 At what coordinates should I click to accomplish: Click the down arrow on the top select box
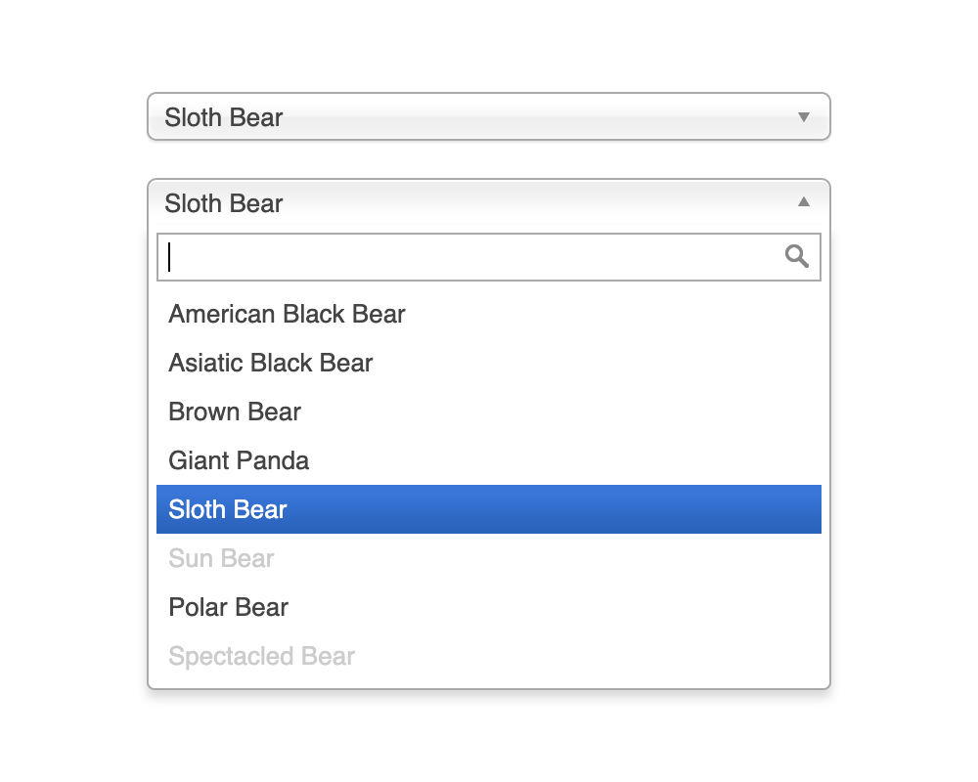coord(804,117)
